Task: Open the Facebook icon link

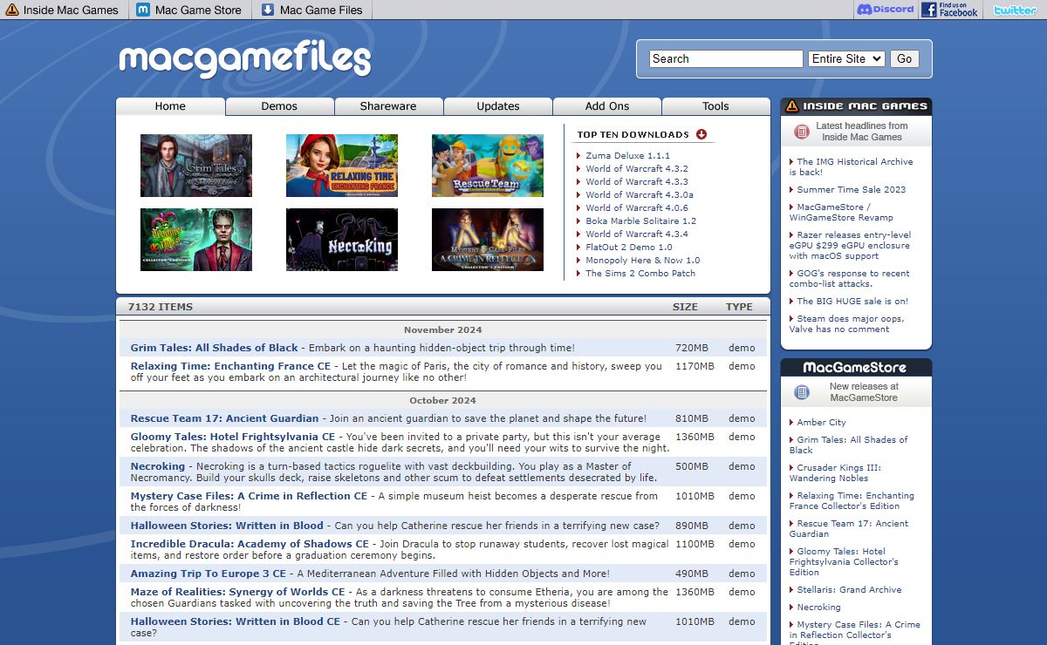Action: (949, 10)
